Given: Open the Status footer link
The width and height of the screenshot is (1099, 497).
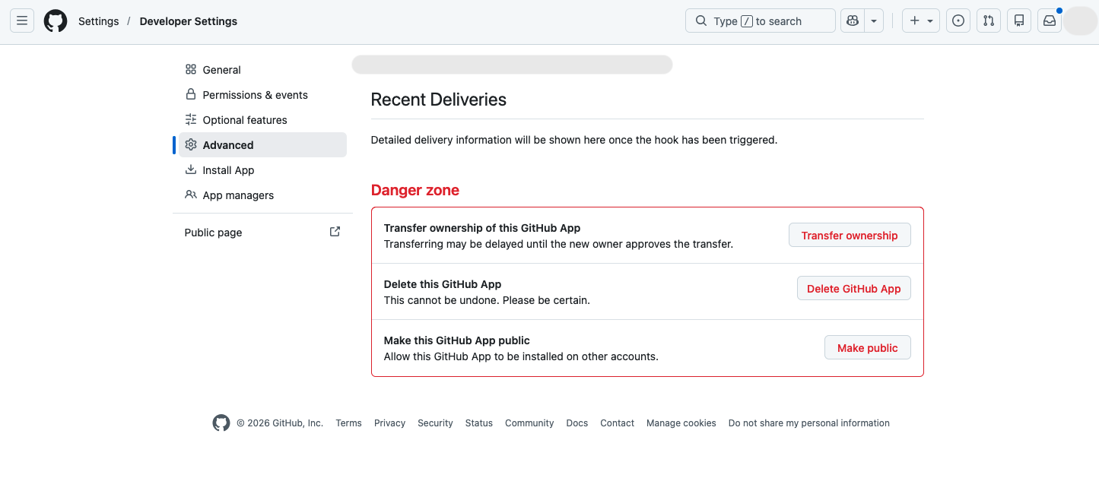Looking at the screenshot, I should click(479, 423).
